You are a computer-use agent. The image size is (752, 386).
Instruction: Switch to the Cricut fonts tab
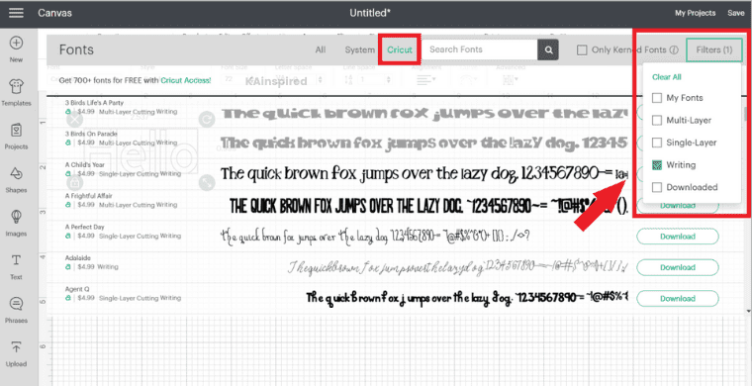(x=400, y=49)
